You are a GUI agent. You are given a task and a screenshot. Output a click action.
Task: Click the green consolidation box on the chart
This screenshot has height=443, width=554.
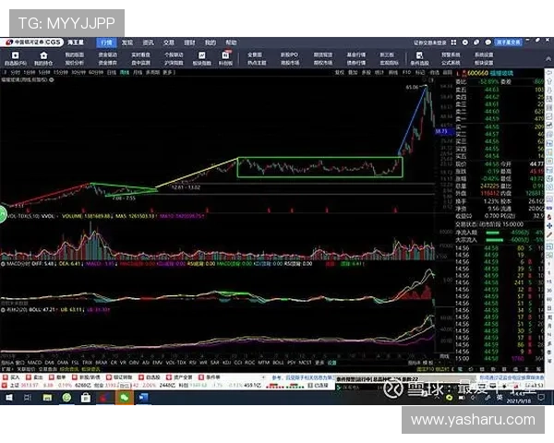click(x=320, y=167)
